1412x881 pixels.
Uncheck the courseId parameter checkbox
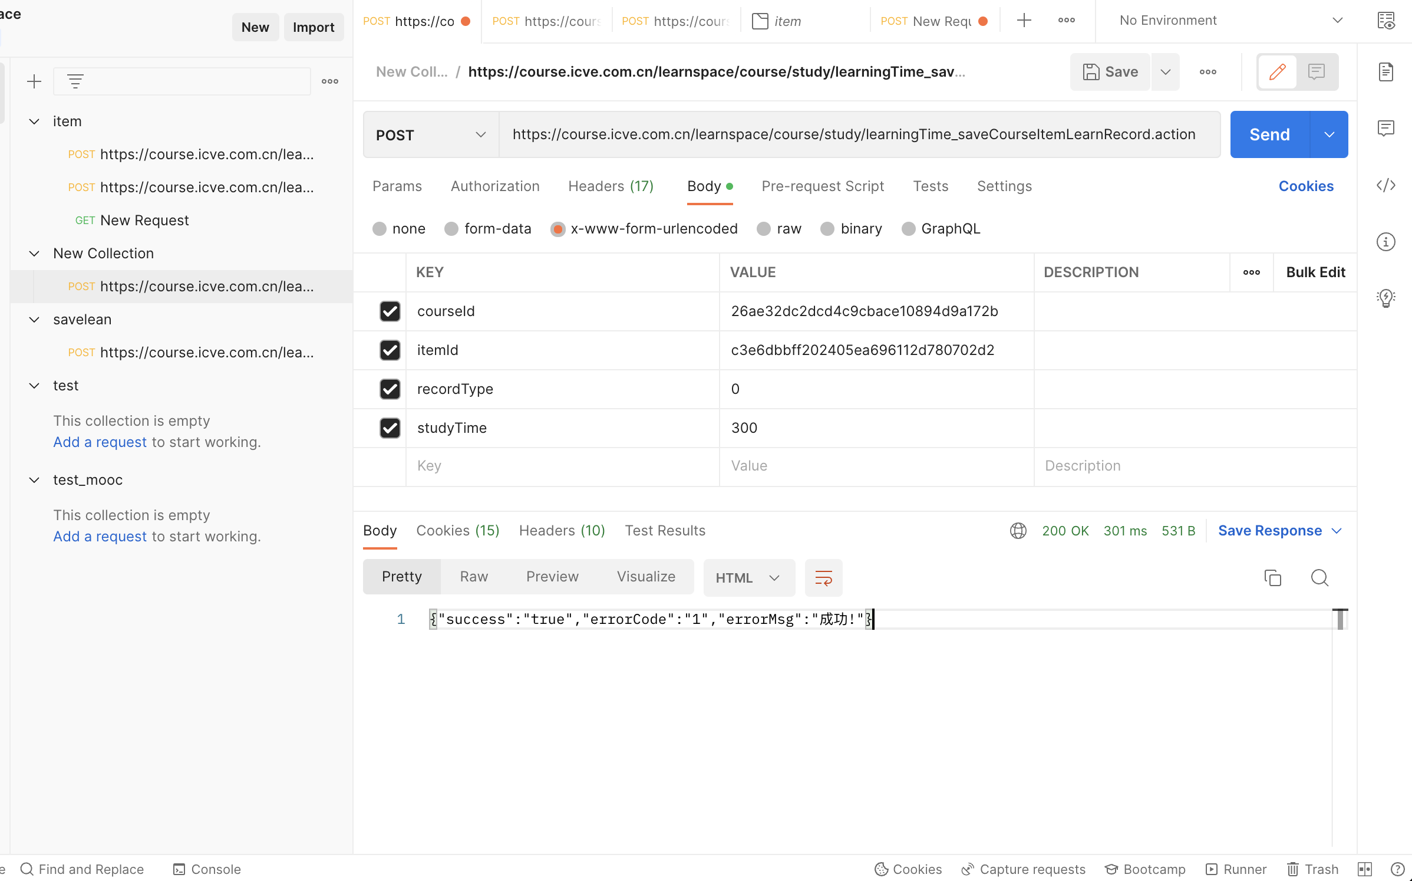(x=390, y=311)
